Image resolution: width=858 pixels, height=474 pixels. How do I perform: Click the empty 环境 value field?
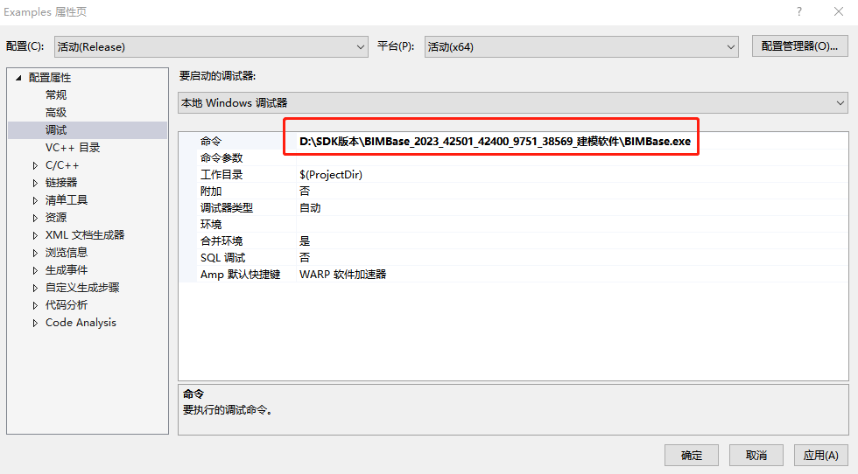click(572, 224)
